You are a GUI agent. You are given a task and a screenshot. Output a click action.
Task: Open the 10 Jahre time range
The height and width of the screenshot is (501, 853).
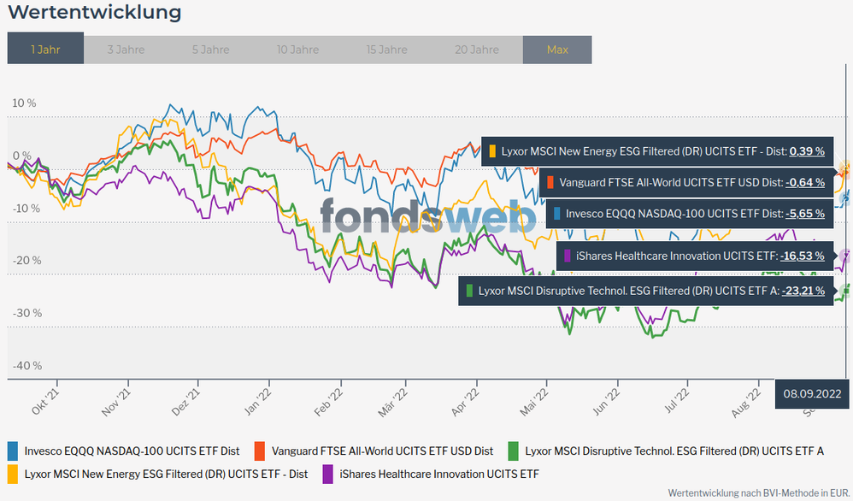297,50
